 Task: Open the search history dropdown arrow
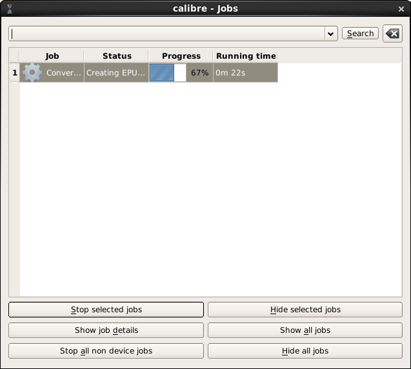pos(331,34)
